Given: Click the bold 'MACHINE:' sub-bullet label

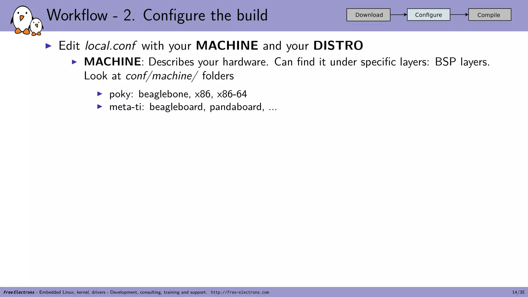Looking at the screenshot, I should [114, 62].
